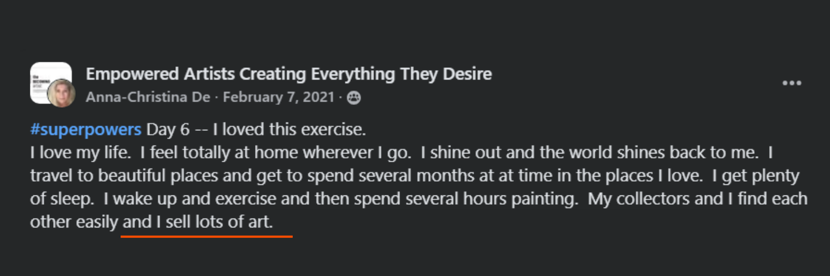The image size is (830, 276).
Task: Click the 'Day 6 -- I loved this exercise' text
Action: [256, 130]
